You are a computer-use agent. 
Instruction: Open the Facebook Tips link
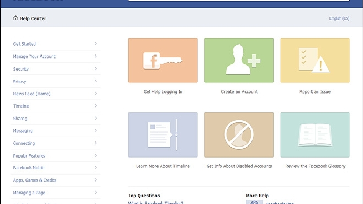(x=280, y=203)
